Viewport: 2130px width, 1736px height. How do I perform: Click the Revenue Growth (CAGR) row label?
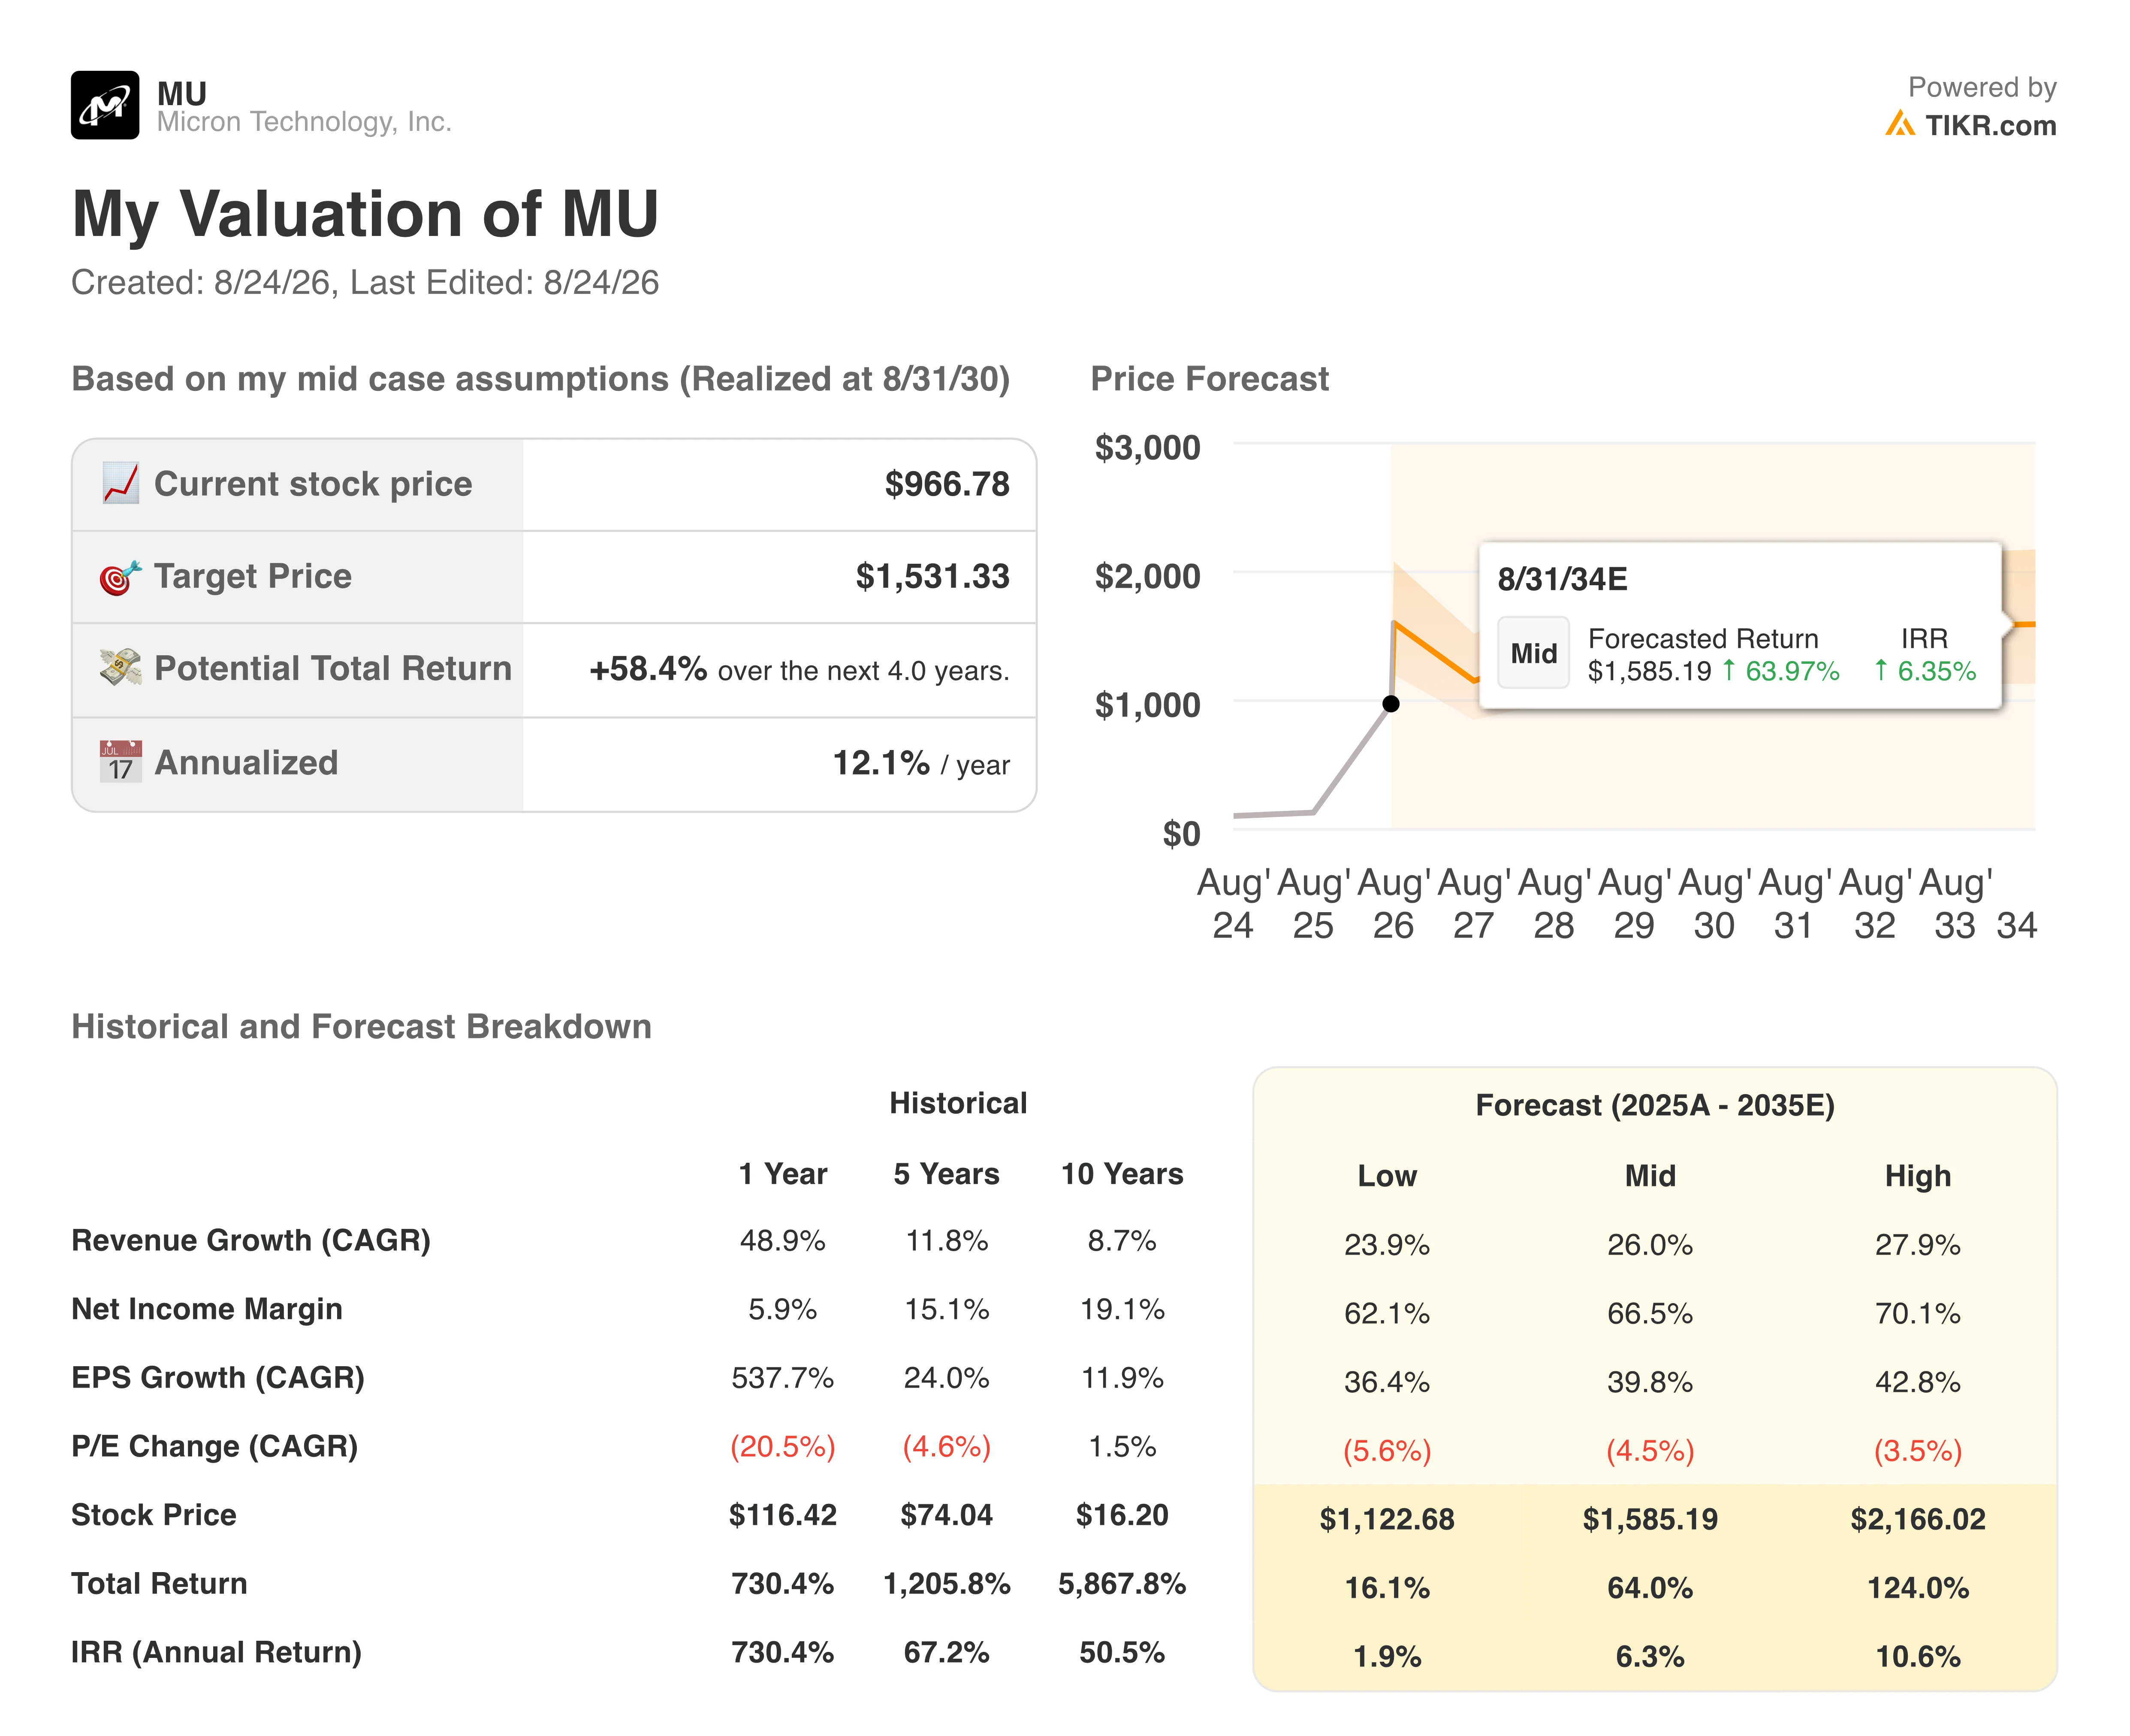click(x=251, y=1241)
